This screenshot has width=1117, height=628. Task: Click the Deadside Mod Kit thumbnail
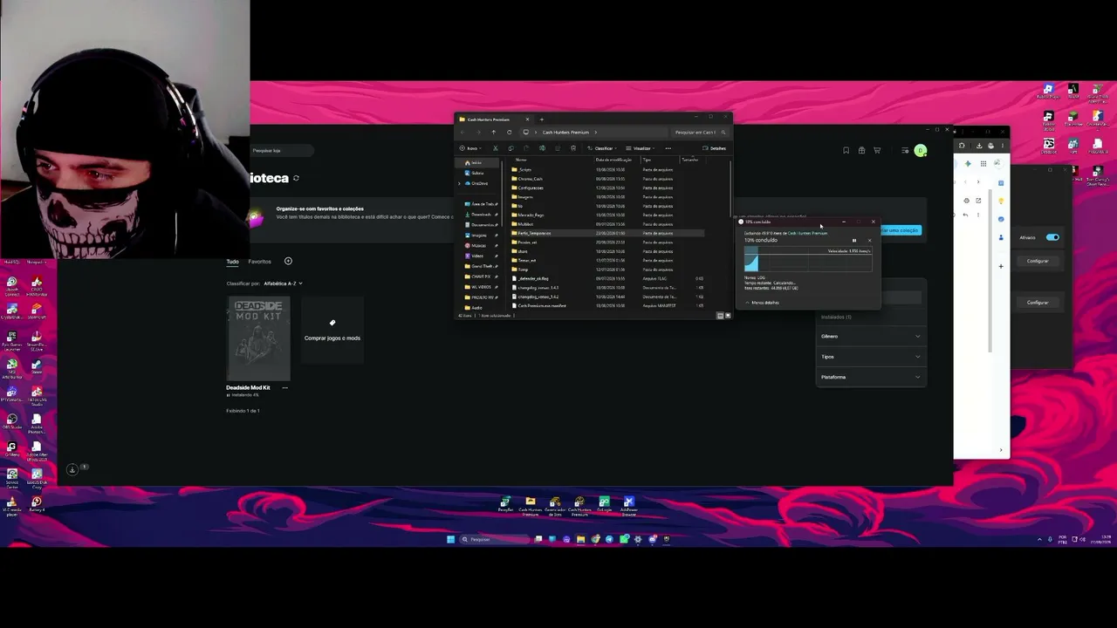[x=258, y=339]
